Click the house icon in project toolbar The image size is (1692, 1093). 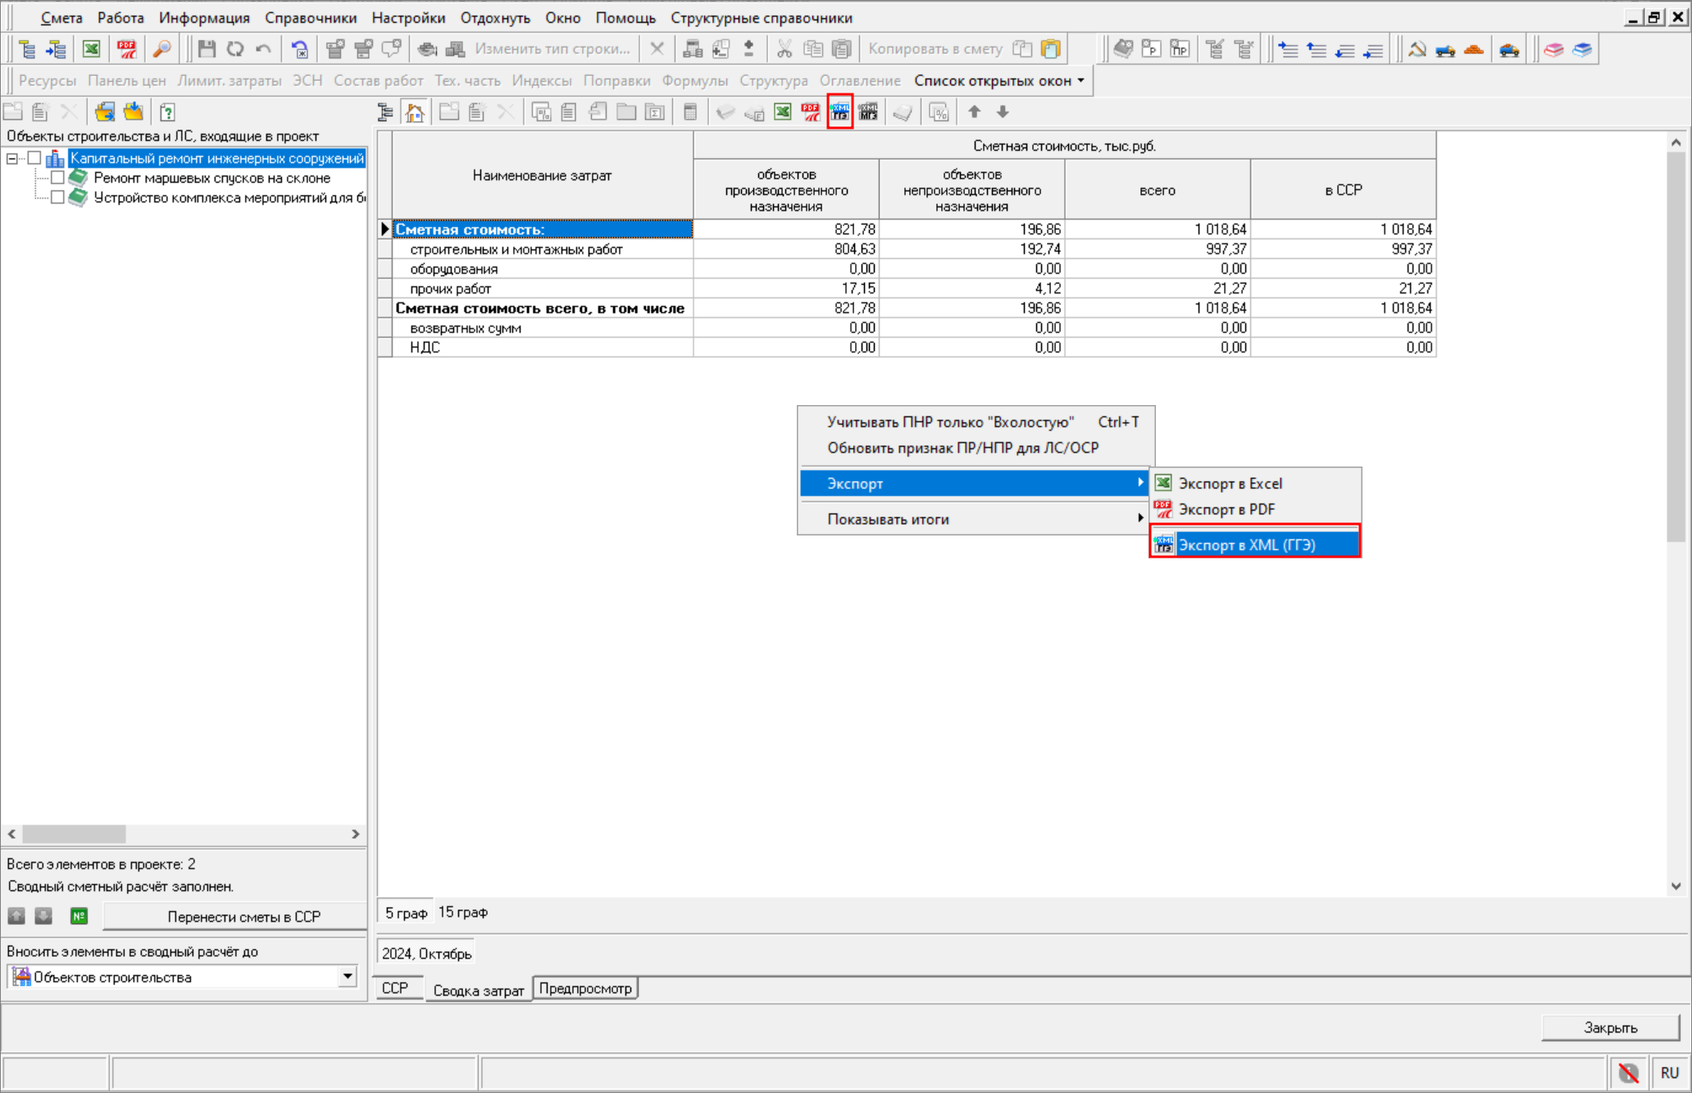(415, 112)
